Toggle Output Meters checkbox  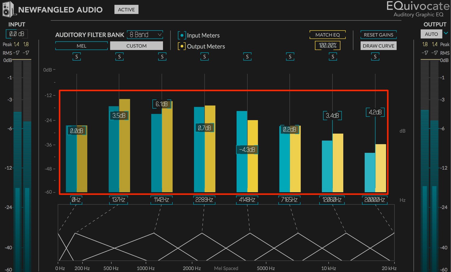[x=182, y=46]
